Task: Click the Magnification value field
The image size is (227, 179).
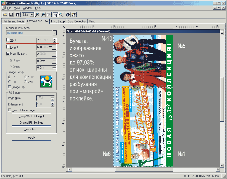Action: pos(44,54)
